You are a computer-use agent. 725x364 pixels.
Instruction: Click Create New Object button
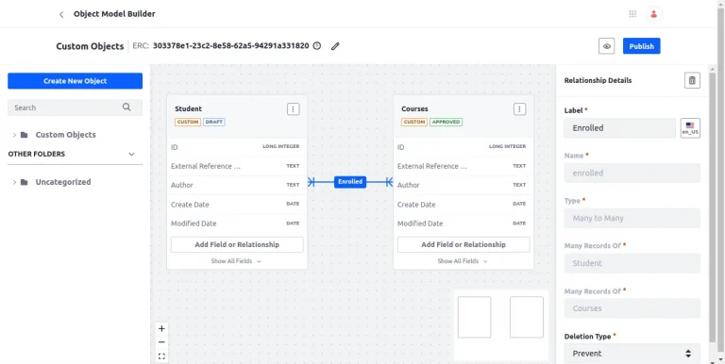pos(75,81)
